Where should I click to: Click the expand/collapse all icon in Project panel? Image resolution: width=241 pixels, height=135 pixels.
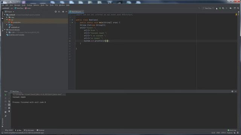pos(59,12)
